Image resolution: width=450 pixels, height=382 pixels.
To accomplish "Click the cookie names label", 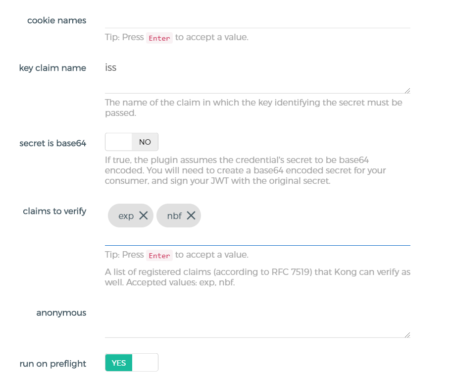I will point(56,20).
